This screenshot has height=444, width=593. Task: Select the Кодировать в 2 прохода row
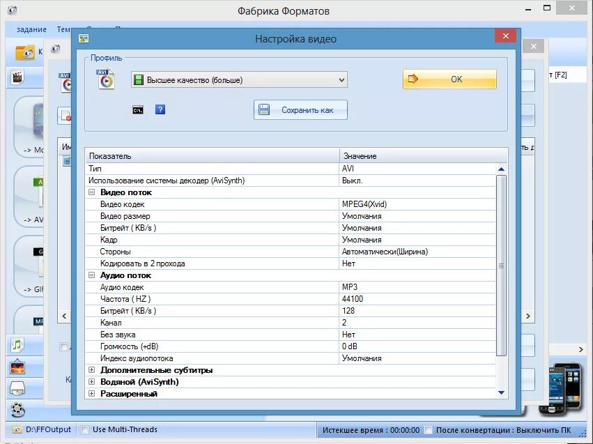coord(291,263)
